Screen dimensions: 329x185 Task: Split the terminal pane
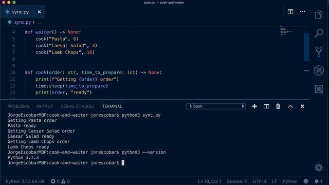pos(266,106)
